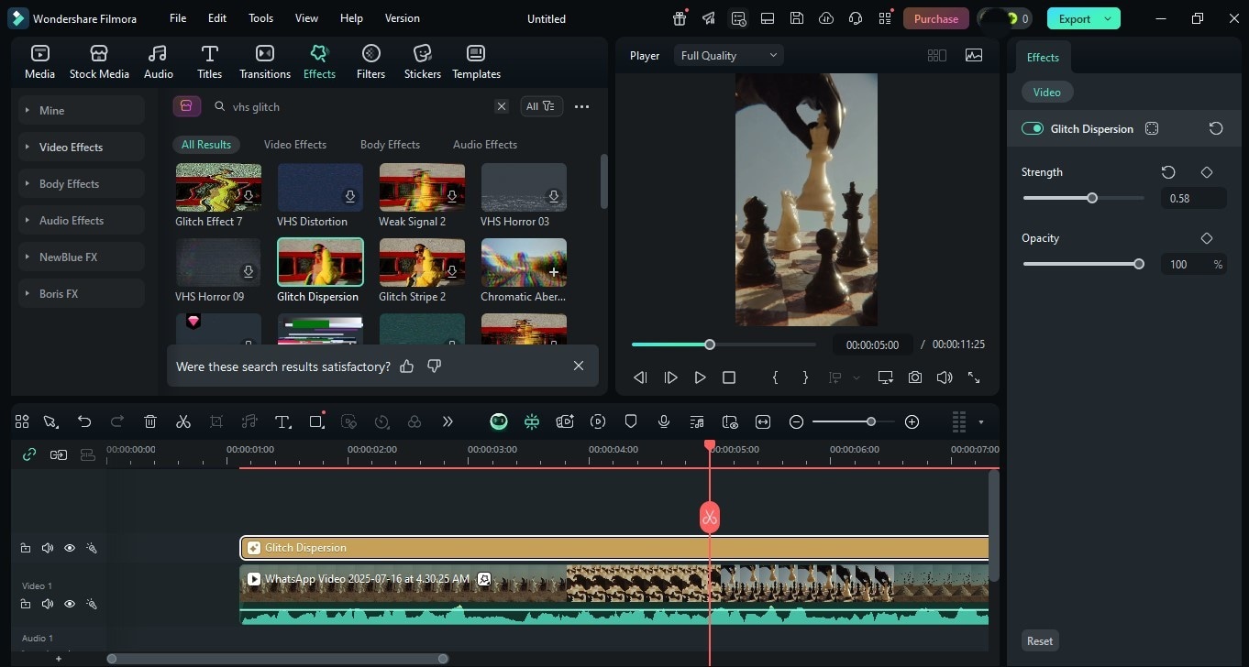
Task: Open the Stickers panel
Action: pyautogui.click(x=423, y=61)
